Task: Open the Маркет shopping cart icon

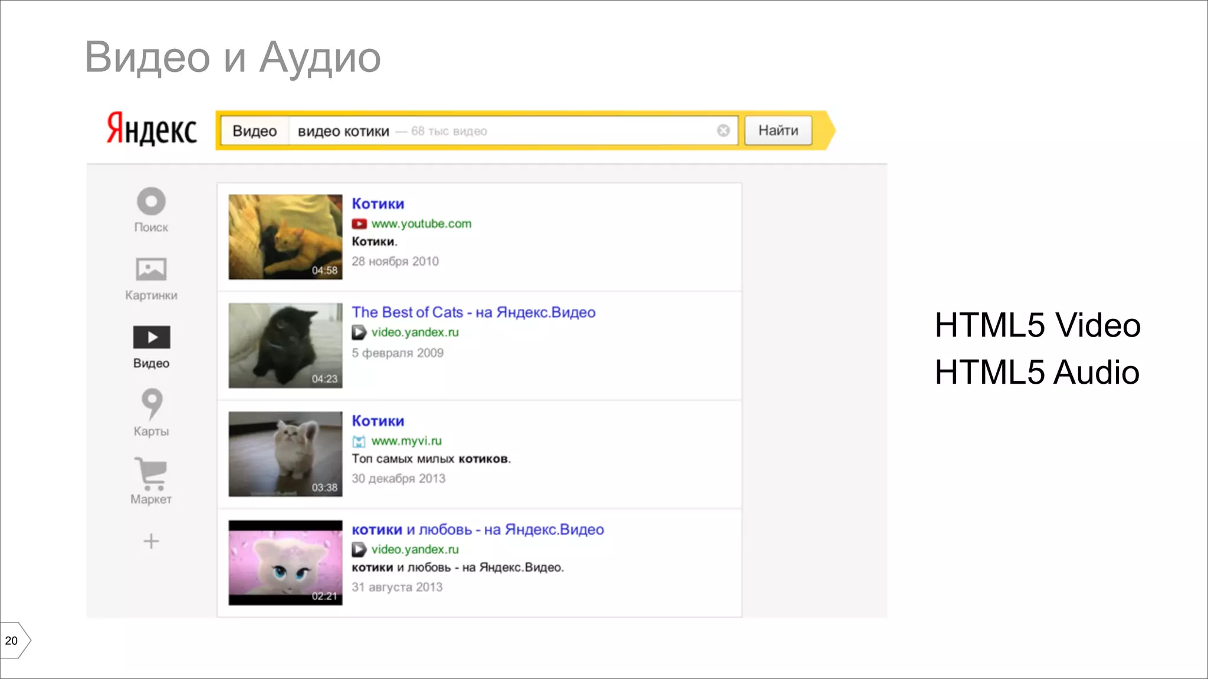Action: pos(151,473)
